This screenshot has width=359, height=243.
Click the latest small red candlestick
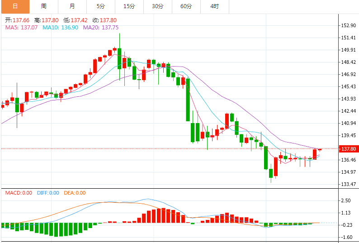(320, 150)
